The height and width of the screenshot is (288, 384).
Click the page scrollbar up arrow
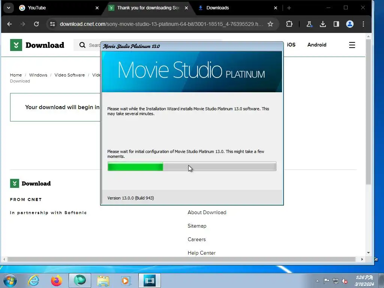coord(368,36)
